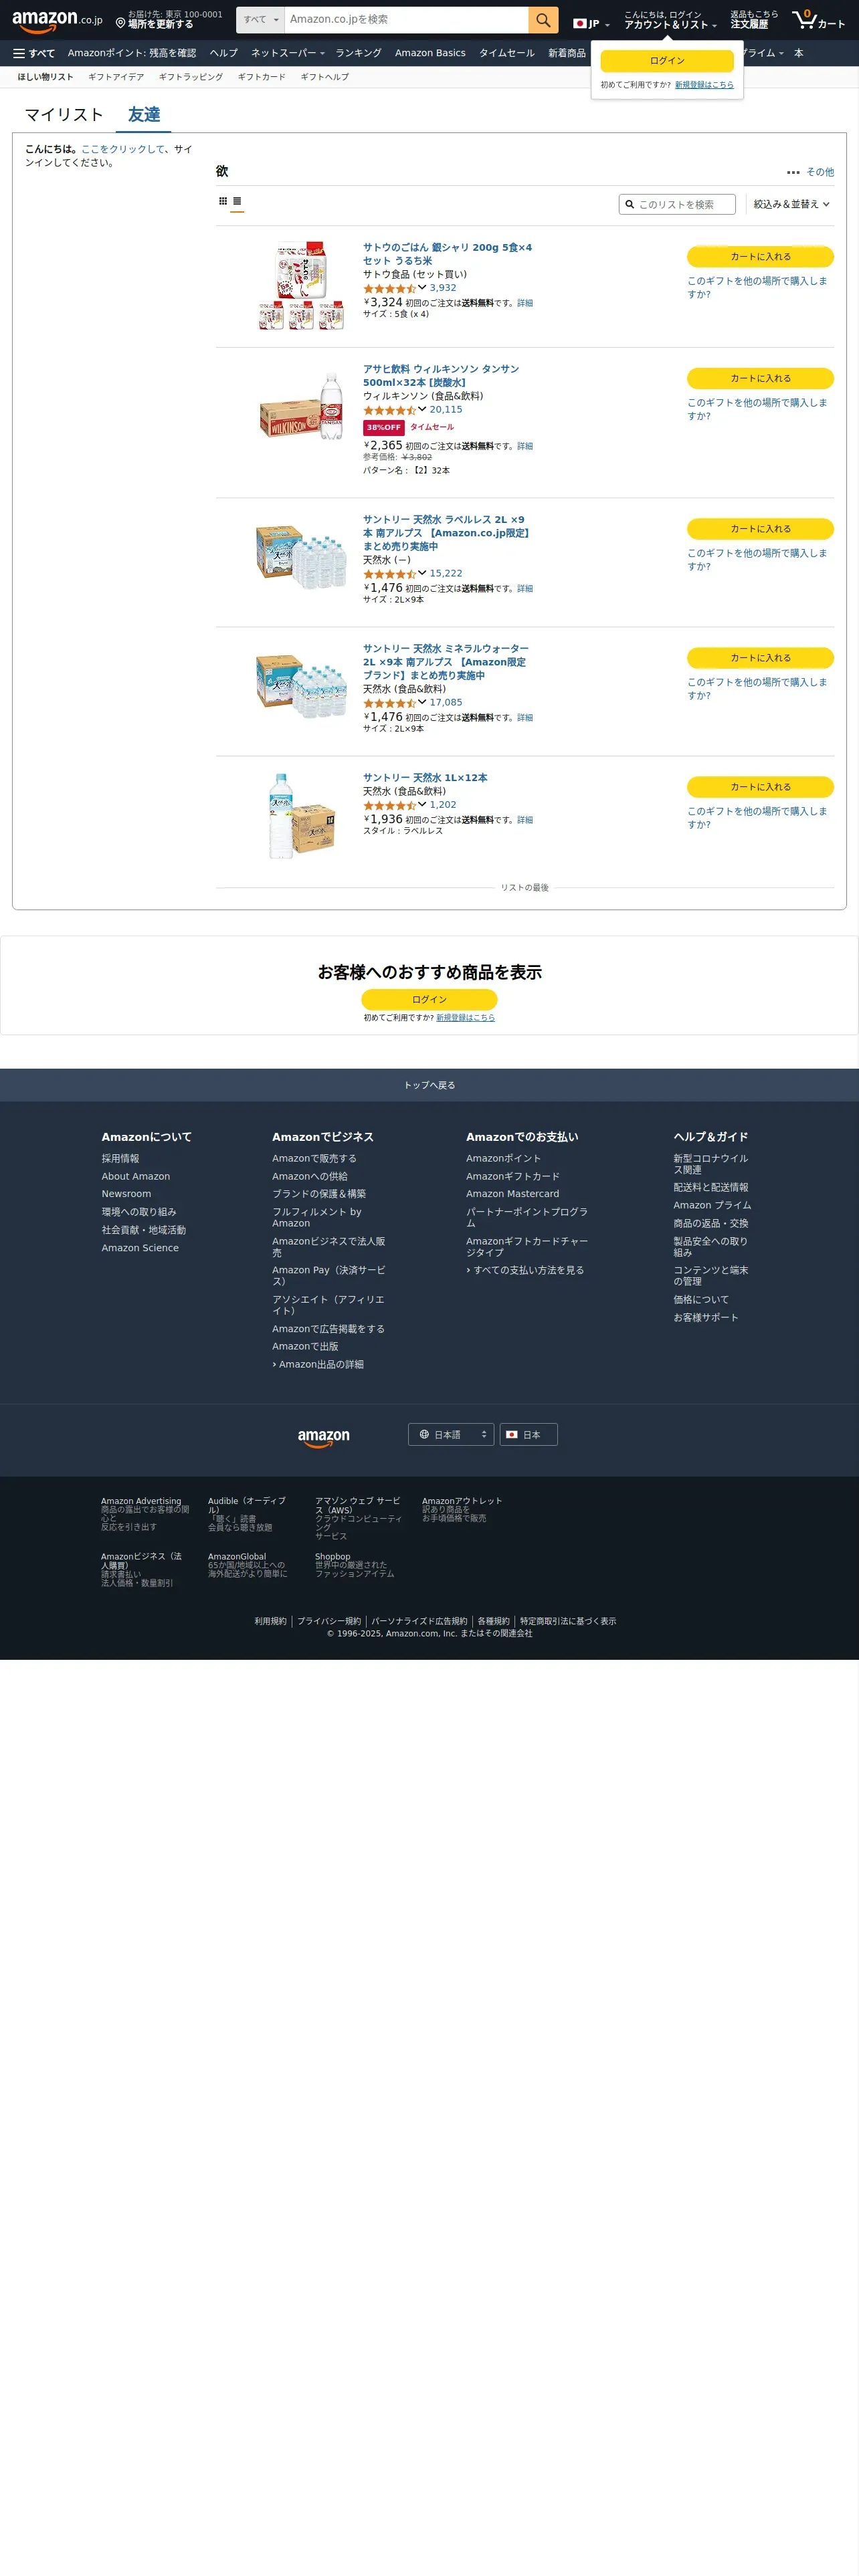Expand rating details for ウィルキンソン タンサン

(x=422, y=409)
